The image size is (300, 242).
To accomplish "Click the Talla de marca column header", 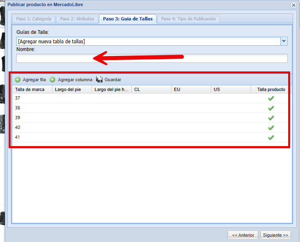I will click(32, 89).
